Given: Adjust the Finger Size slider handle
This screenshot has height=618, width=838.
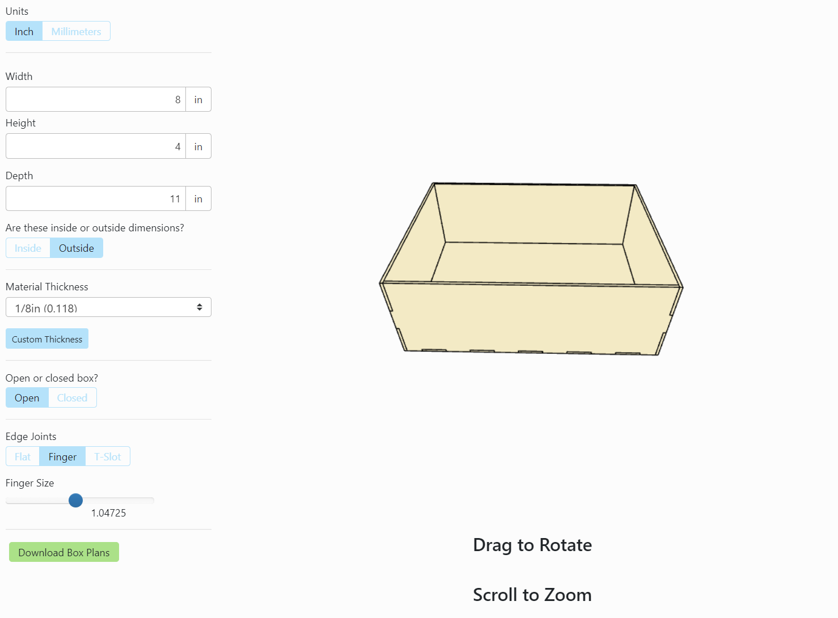Looking at the screenshot, I should click(75, 500).
